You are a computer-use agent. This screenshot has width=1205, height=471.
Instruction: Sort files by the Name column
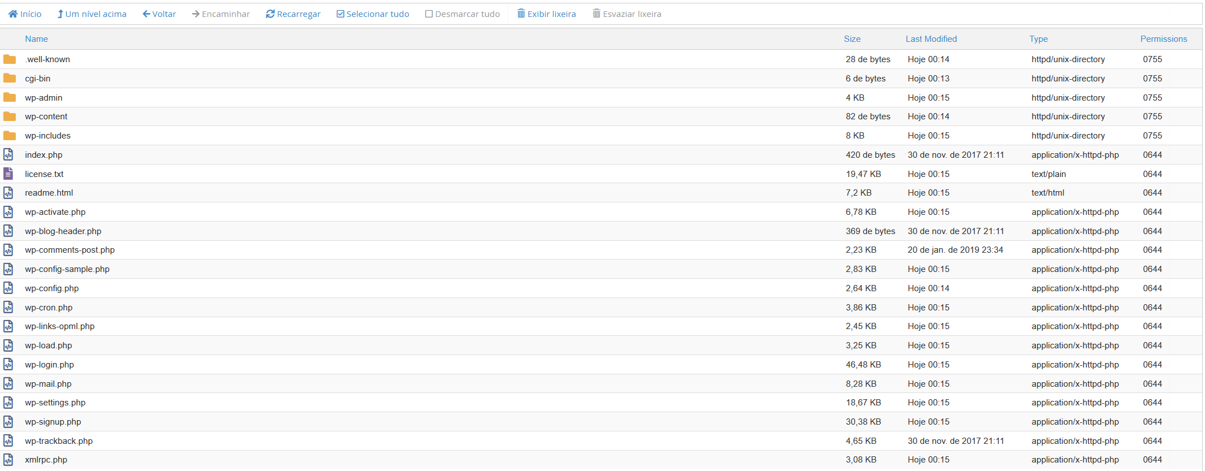point(36,39)
